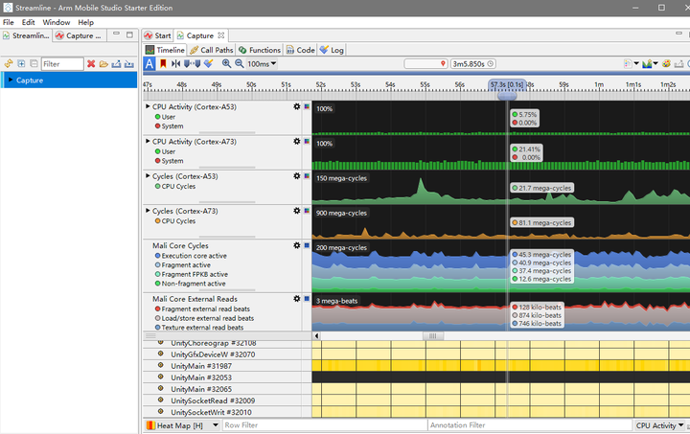690x434 pixels.
Task: Click the red X delete capture icon
Action: pyautogui.click(x=91, y=64)
